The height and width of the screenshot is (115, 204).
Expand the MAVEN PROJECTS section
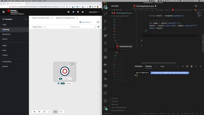click(118, 111)
